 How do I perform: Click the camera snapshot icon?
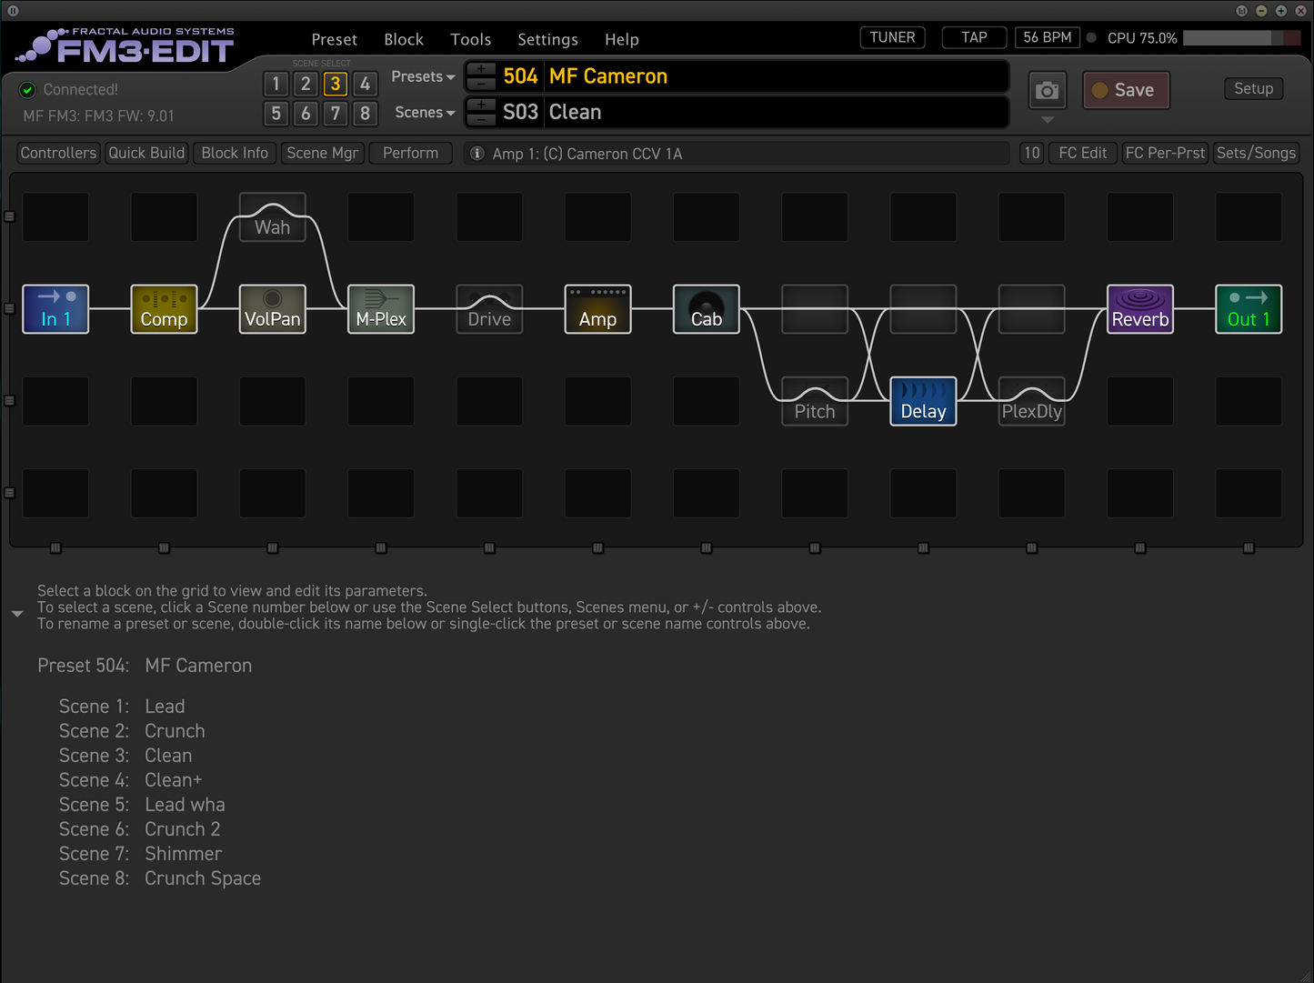click(1048, 90)
